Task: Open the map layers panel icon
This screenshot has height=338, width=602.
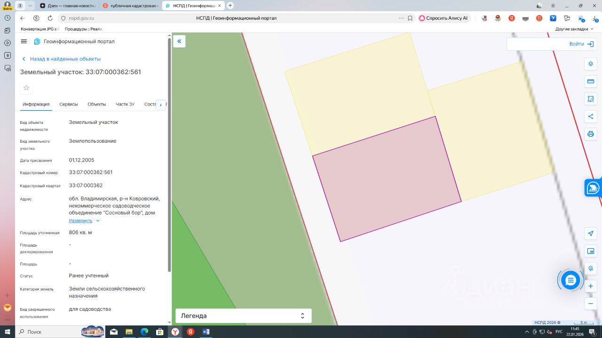Action: click(591, 64)
